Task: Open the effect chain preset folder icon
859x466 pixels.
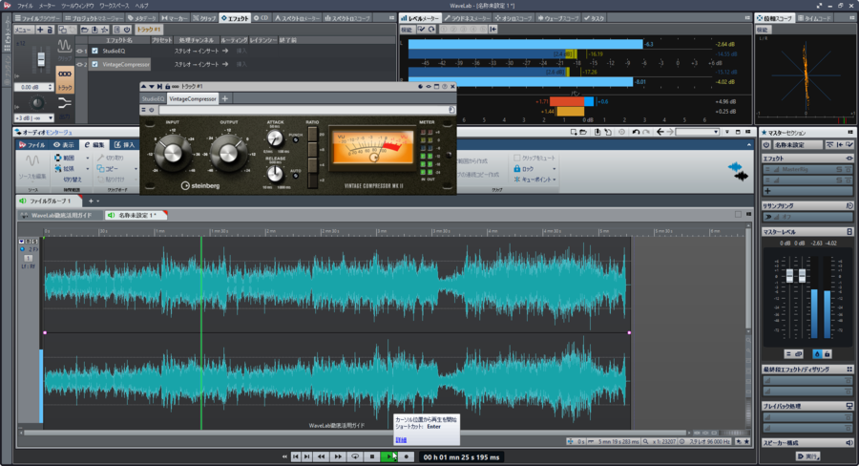Action: pos(84,30)
